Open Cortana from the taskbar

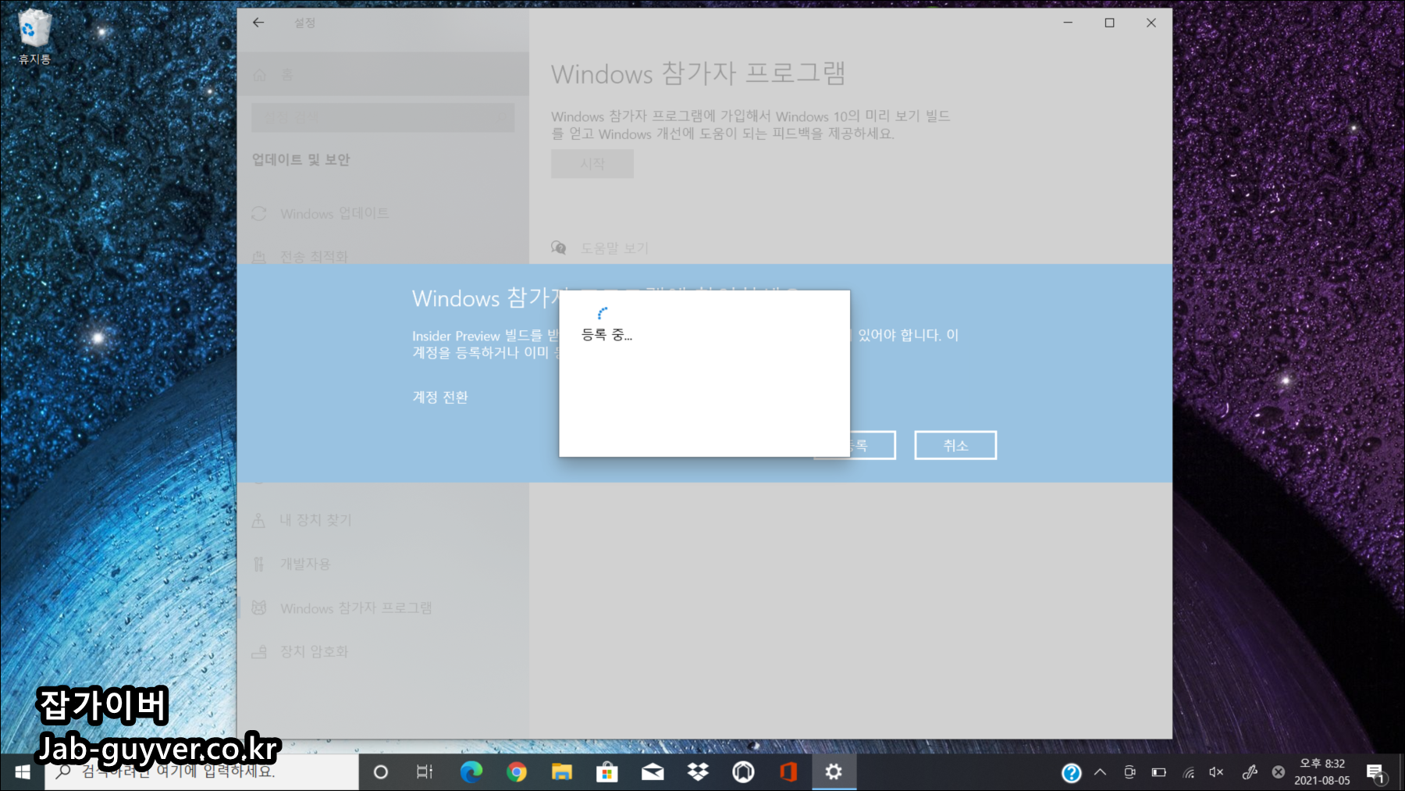[x=381, y=772]
